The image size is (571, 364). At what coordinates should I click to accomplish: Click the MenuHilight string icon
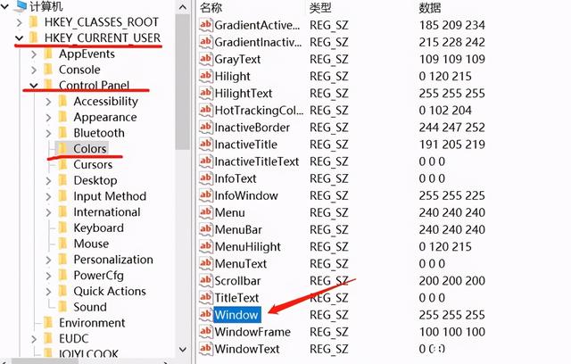[x=205, y=246]
